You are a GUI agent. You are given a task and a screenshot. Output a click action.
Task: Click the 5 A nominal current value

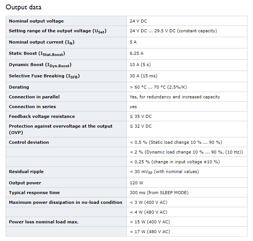(x=133, y=42)
